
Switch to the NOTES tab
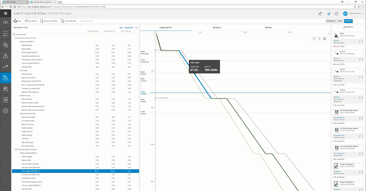[268, 27]
